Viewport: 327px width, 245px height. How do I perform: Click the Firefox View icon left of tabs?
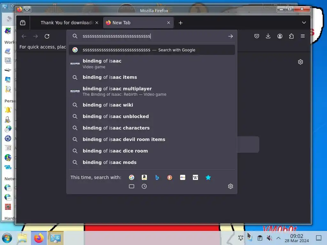coord(23,23)
